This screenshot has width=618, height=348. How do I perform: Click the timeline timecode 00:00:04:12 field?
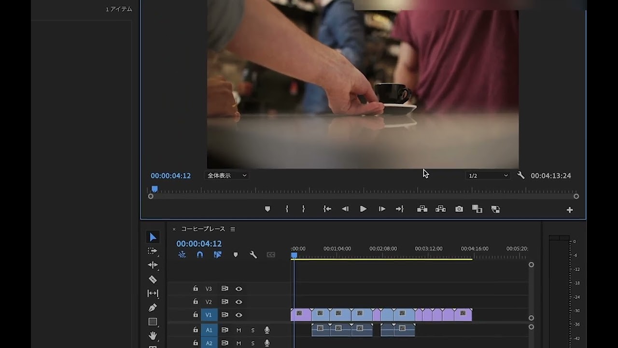[x=199, y=244]
